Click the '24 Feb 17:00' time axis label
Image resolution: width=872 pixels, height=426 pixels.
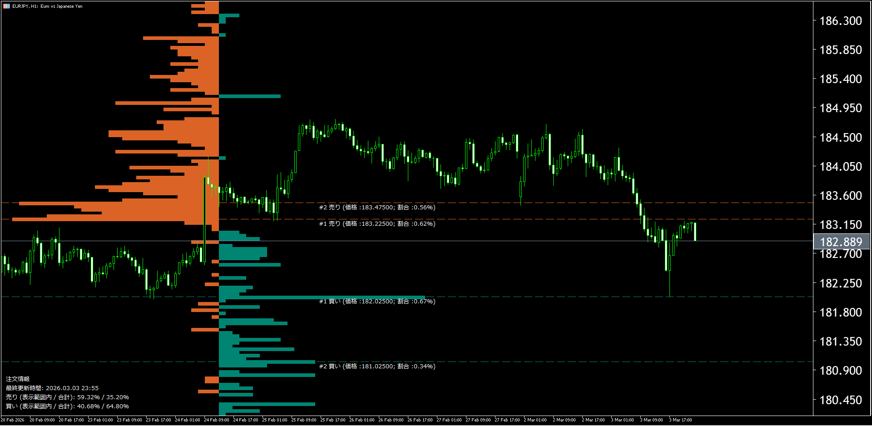(246, 420)
